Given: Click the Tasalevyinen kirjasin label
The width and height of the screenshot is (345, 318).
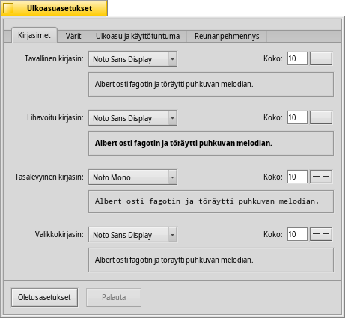Looking at the screenshot, I should click(49, 177).
